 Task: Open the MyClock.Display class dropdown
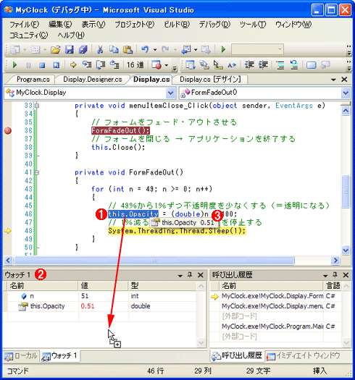tap(170, 93)
